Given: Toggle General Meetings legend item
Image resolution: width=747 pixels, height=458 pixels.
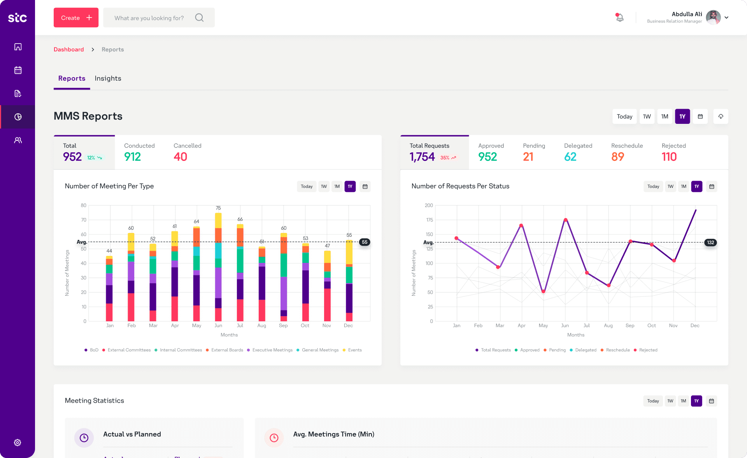Looking at the screenshot, I should 317,350.
